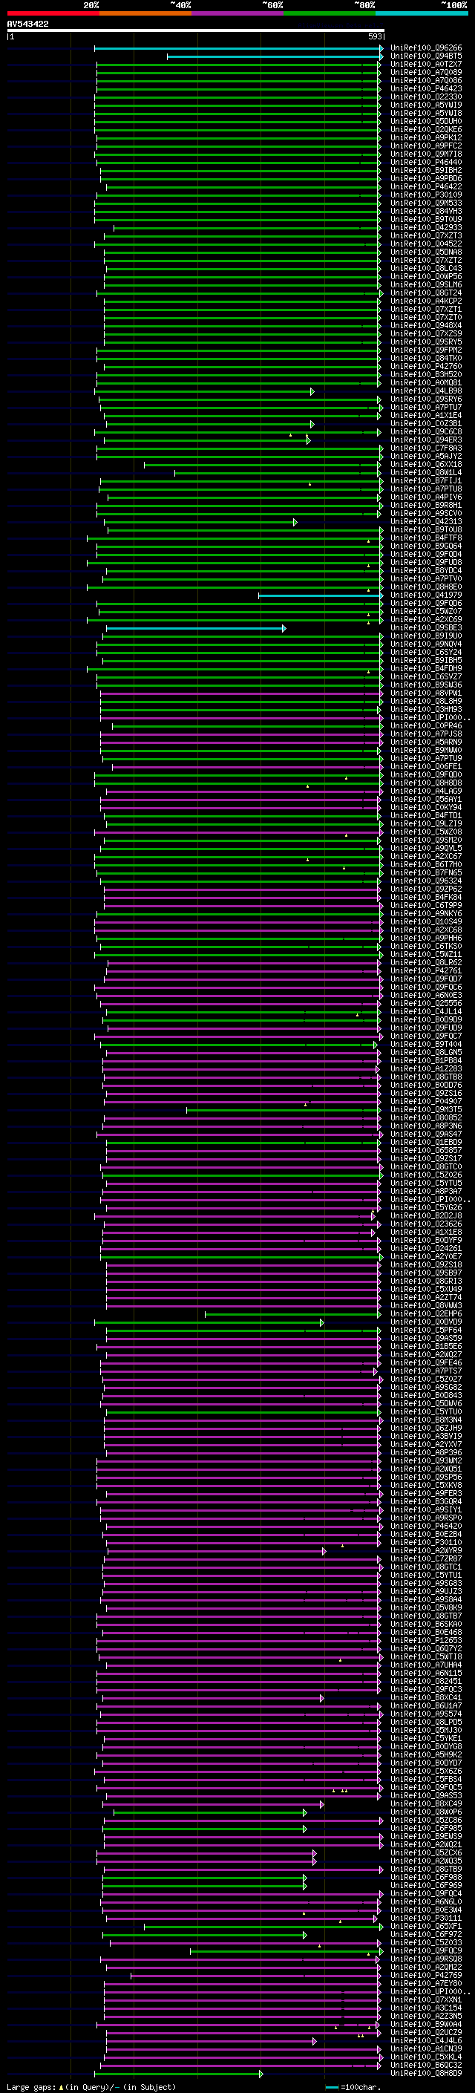Click the white query sequence ruler bar
475x2093 pixels.
(x=195, y=31)
